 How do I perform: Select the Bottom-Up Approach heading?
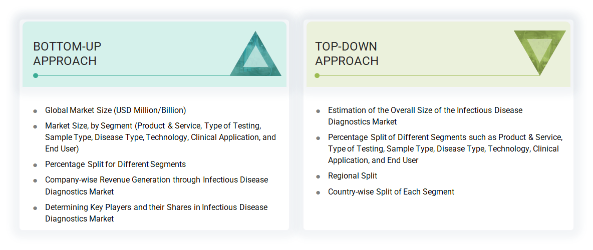pos(67,53)
